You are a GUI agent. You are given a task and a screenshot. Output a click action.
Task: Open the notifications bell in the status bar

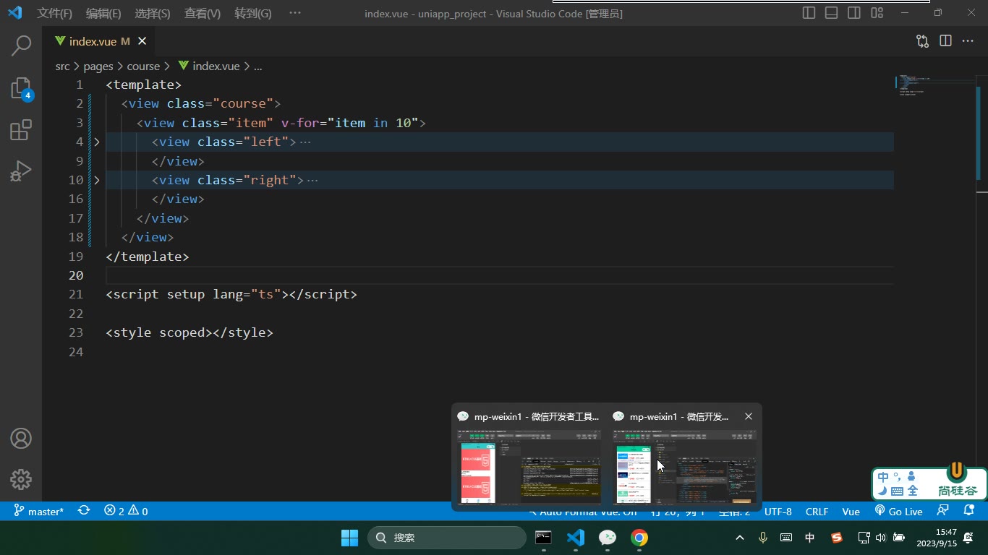coord(969,511)
